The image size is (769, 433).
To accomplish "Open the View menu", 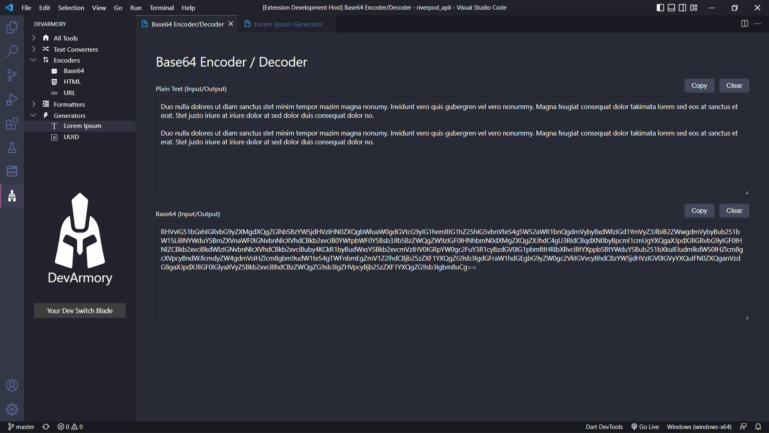I will click(99, 8).
